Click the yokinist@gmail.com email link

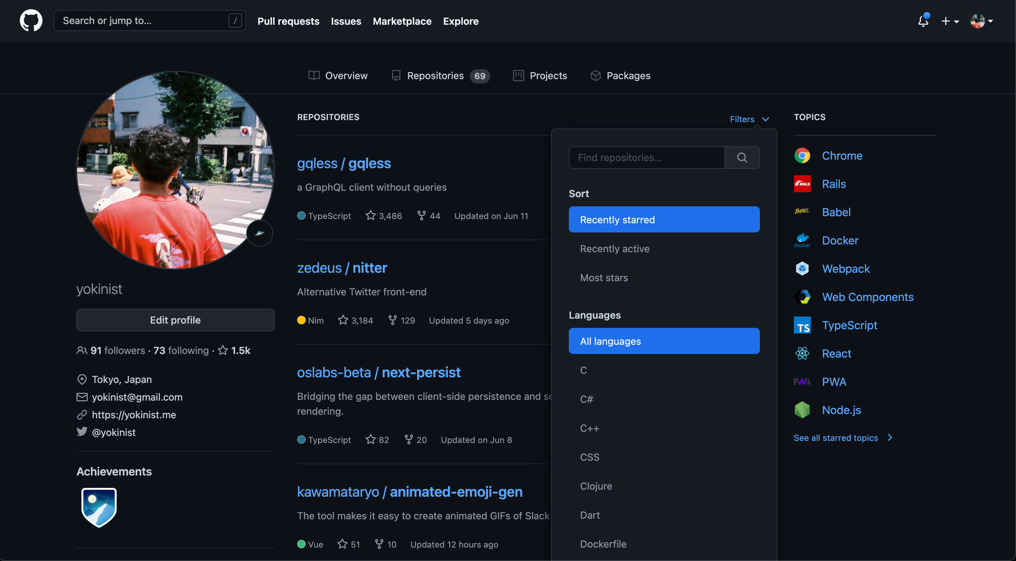coord(137,397)
